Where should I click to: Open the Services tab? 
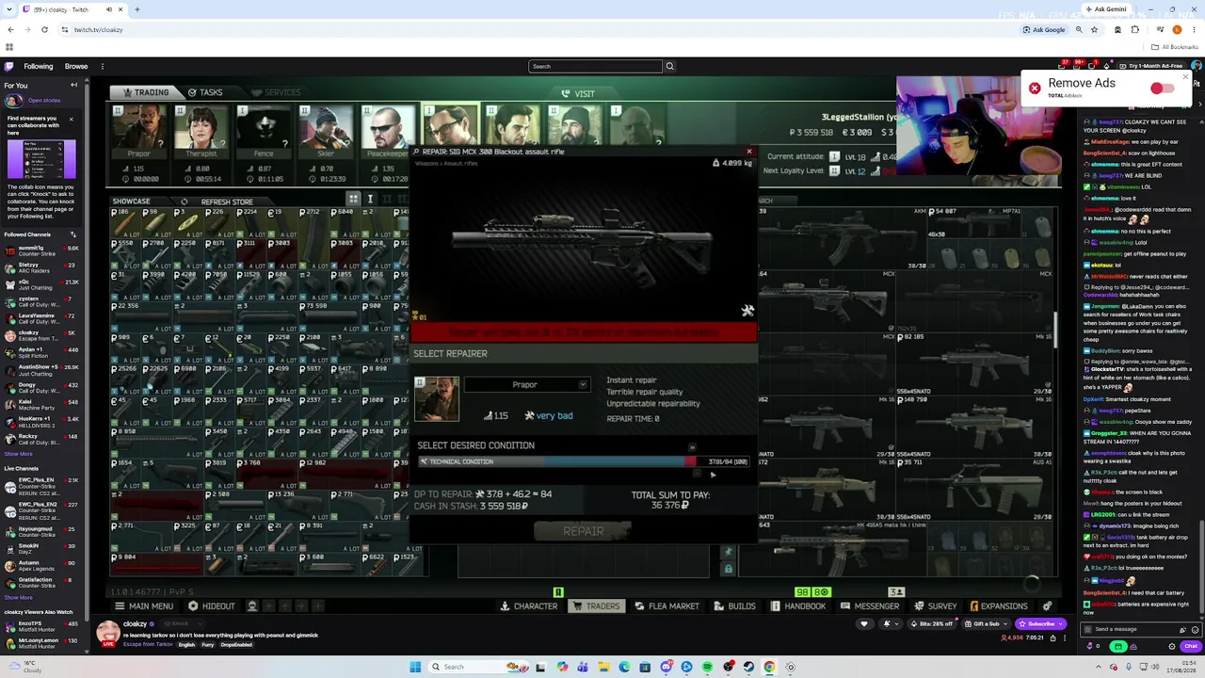pyautogui.click(x=276, y=92)
